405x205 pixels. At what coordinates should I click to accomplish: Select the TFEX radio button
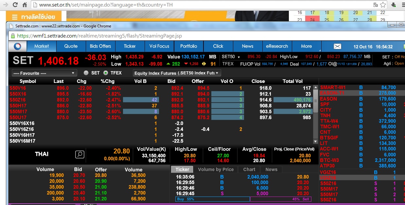tap(106, 73)
